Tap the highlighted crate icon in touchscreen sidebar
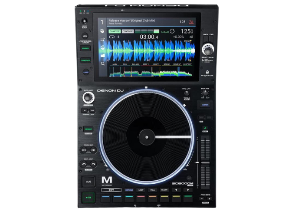Screen dimensions: 282x212 102,47
